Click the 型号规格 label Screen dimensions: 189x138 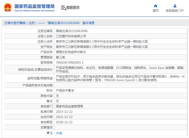46,63
